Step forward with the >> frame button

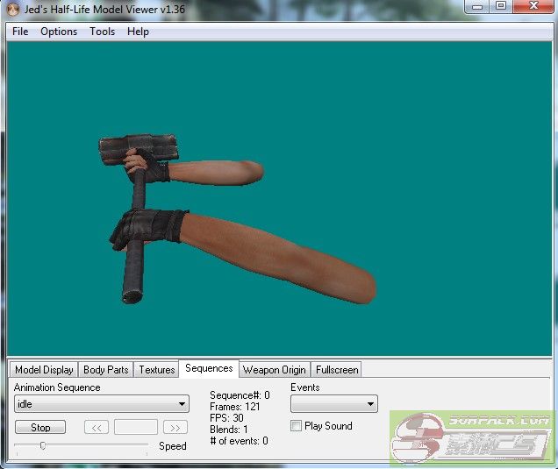tap(175, 427)
